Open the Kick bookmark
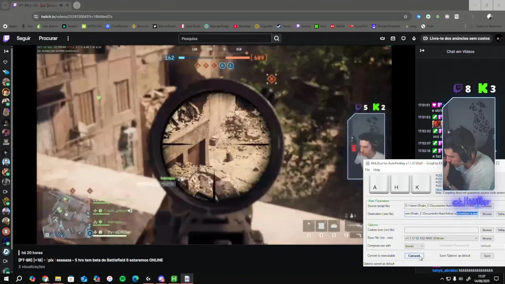 [320, 26]
